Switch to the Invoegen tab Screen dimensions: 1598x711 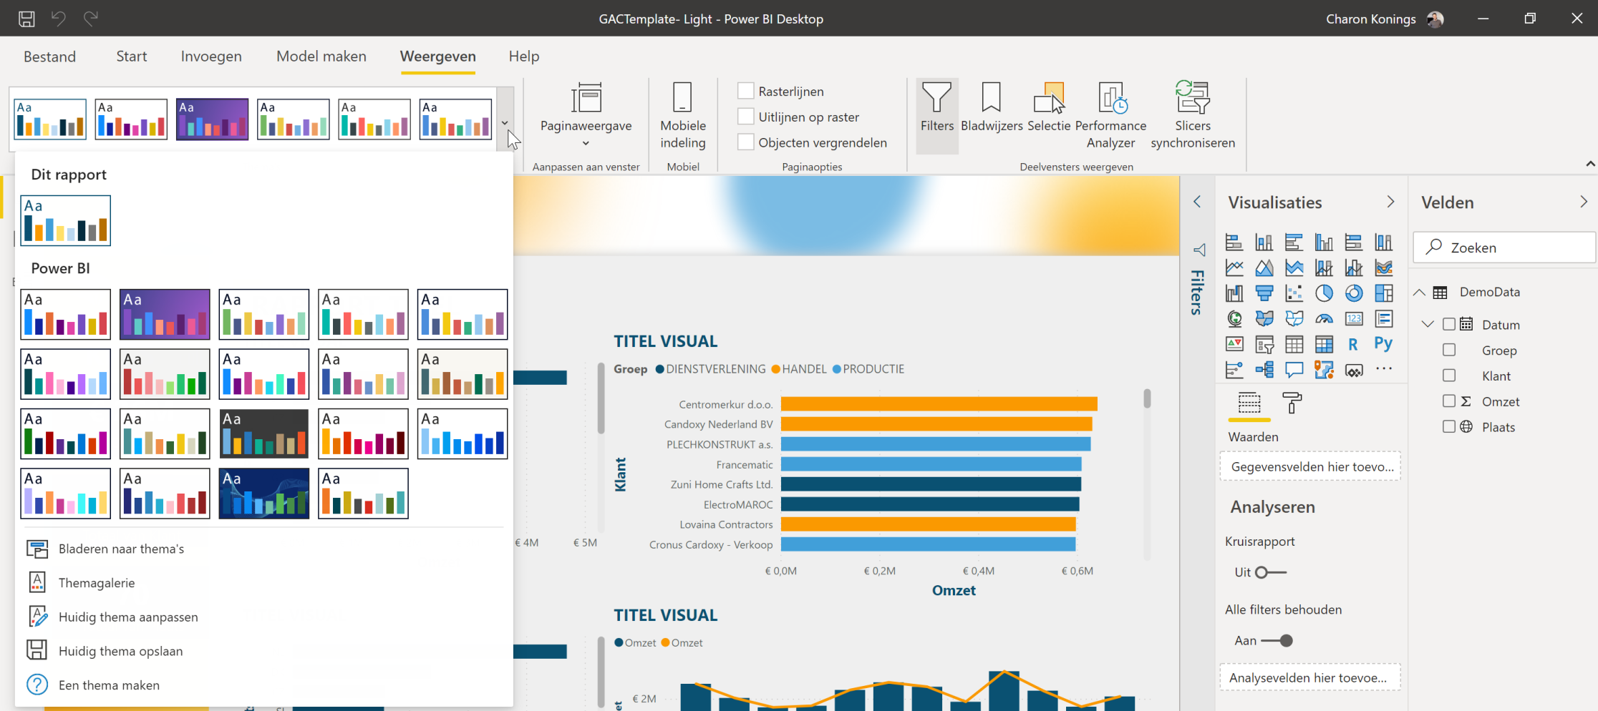[211, 57]
